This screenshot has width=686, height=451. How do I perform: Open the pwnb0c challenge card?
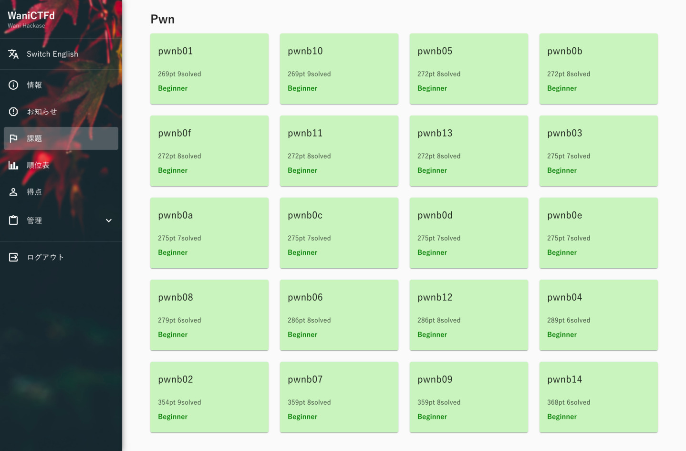(339, 233)
